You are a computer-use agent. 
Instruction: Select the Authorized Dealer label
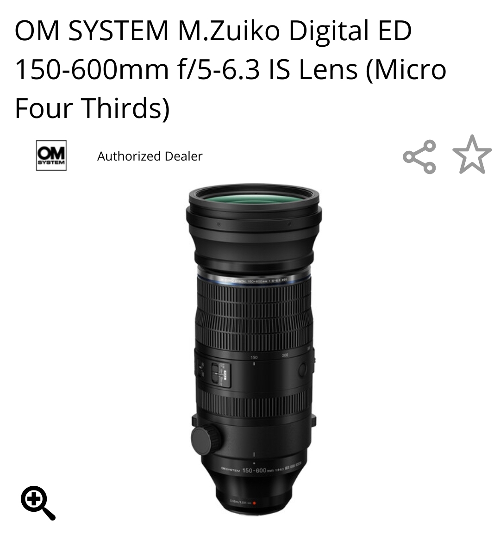point(150,156)
